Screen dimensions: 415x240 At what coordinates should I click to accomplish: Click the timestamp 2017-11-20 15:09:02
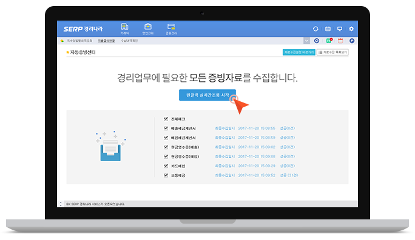257,147
